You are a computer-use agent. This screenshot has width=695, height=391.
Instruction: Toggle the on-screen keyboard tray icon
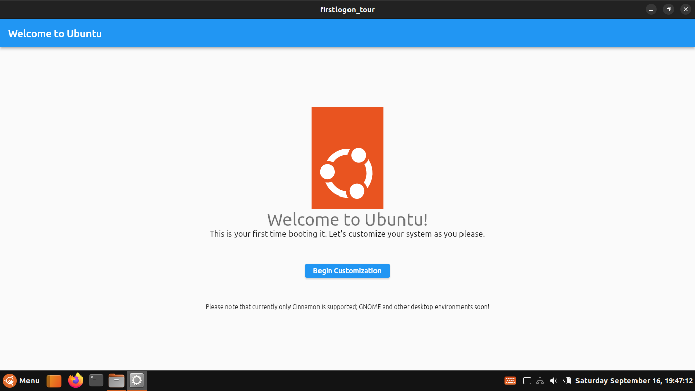pyautogui.click(x=510, y=381)
